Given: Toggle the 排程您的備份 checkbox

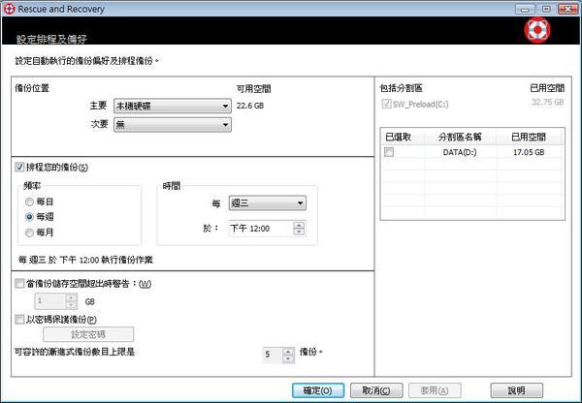Looking at the screenshot, I should pos(19,168).
